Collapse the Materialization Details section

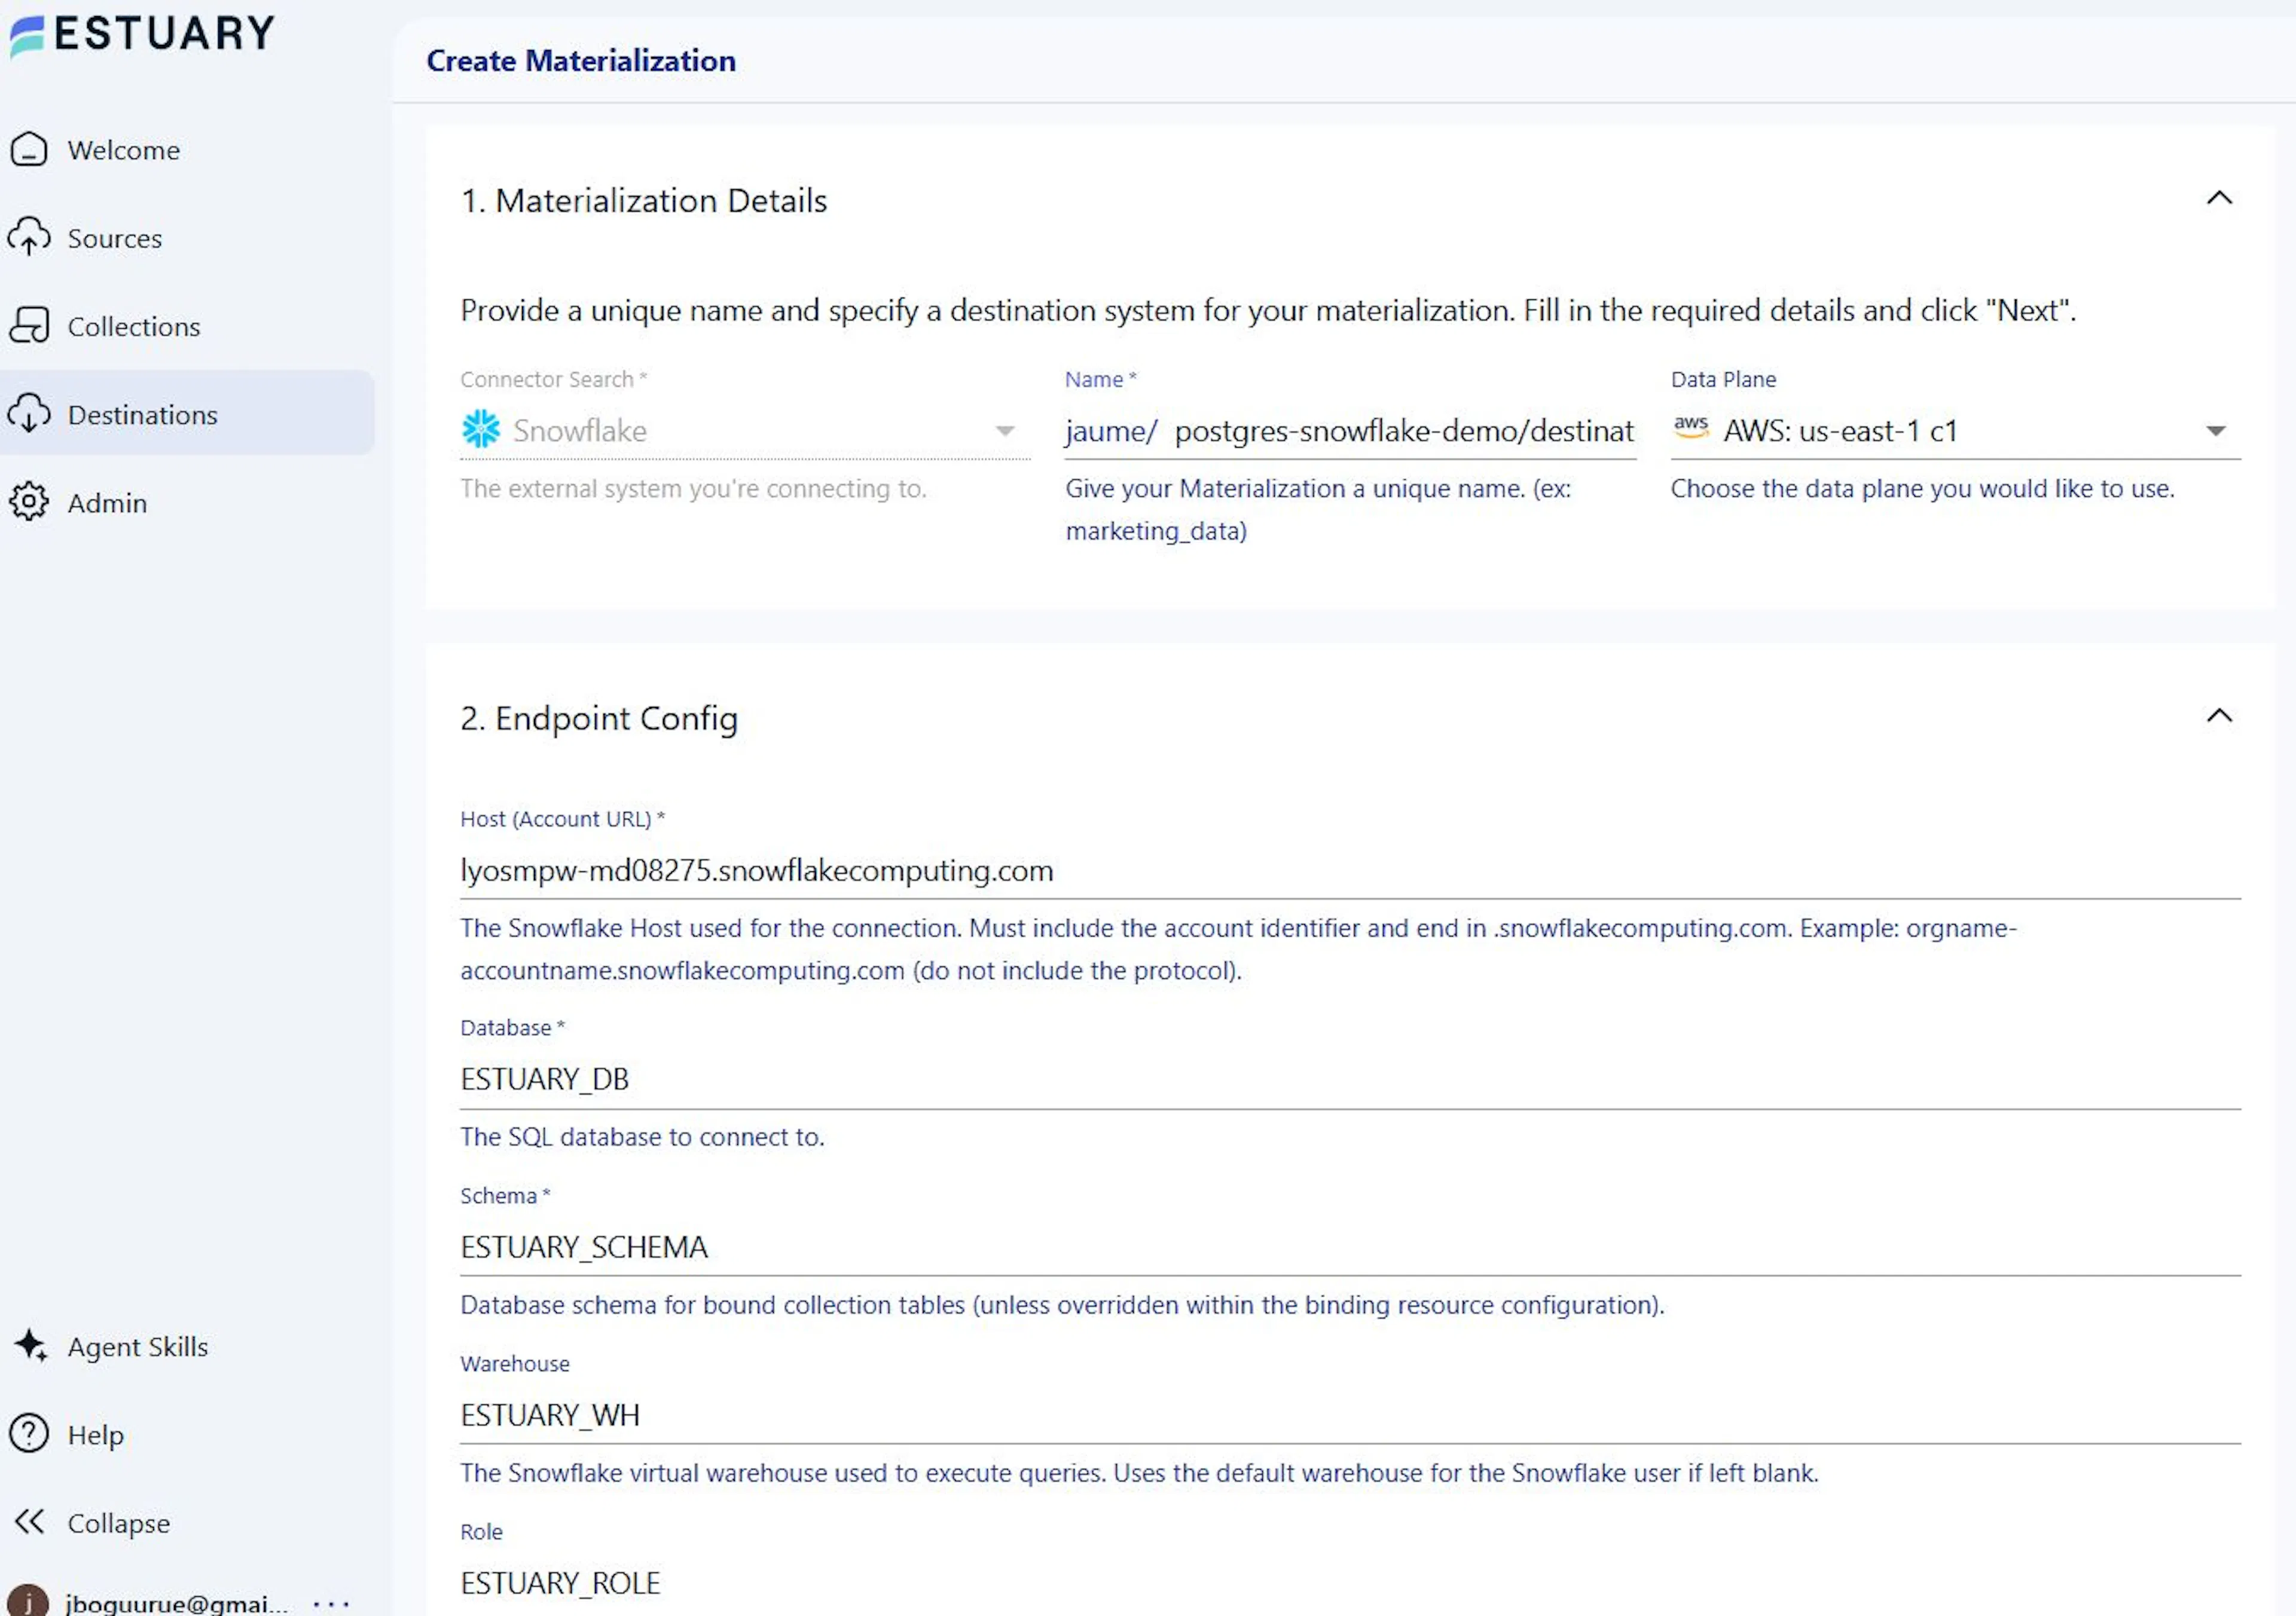[2219, 198]
